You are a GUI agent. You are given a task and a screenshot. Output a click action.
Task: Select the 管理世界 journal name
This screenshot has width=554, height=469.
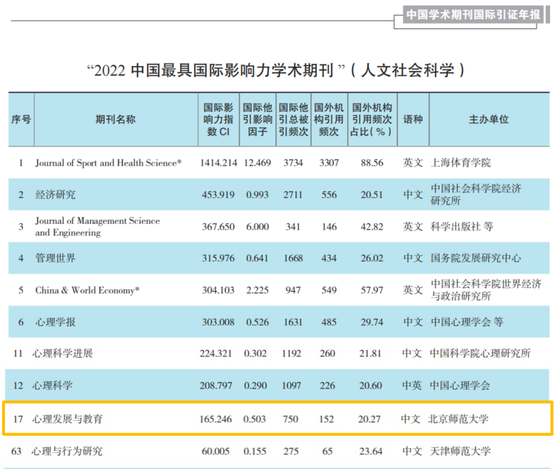(55, 258)
